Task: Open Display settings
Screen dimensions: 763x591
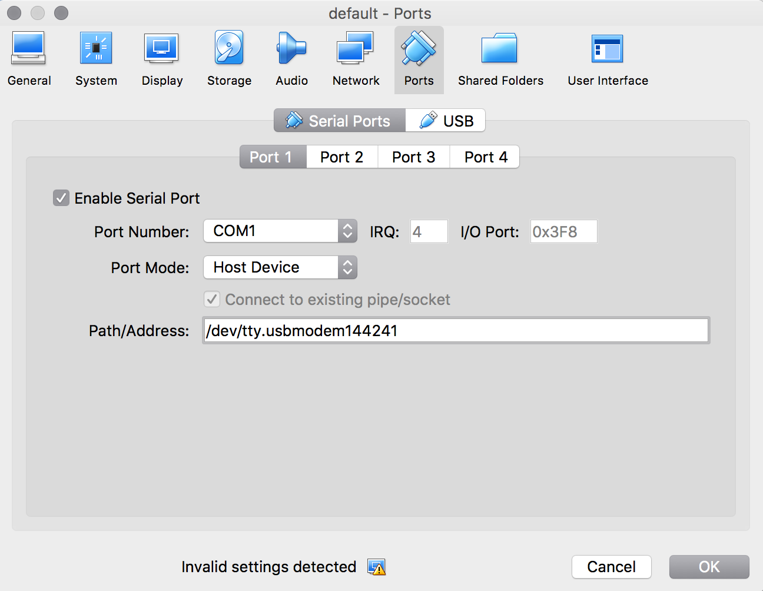Action: 162,56
